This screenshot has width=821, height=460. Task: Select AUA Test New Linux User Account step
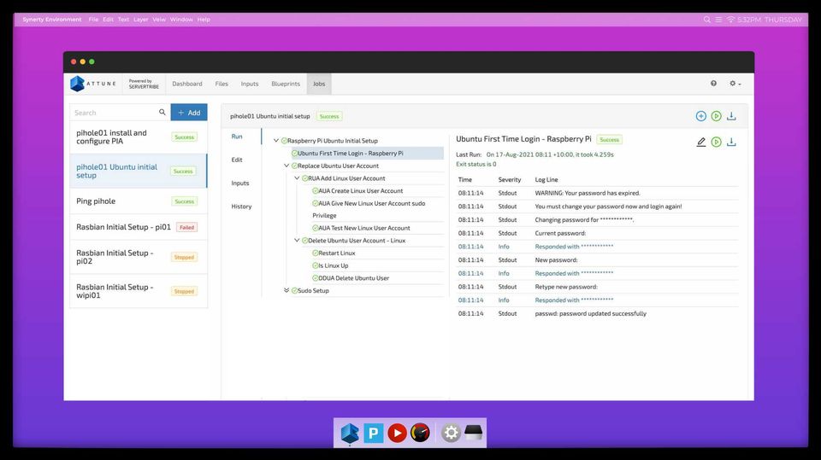click(x=364, y=228)
